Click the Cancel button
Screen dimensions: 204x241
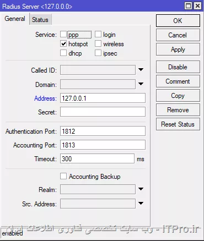pos(178,35)
